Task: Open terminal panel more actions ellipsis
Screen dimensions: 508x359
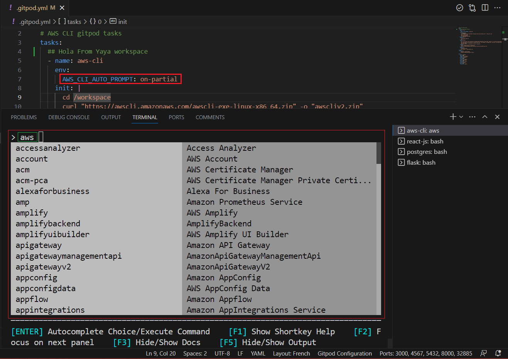Action: tap(472, 116)
